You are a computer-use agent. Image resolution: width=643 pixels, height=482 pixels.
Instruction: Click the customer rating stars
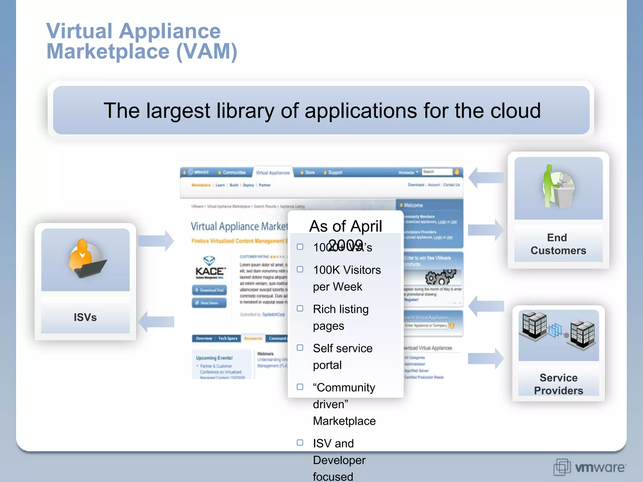click(278, 257)
